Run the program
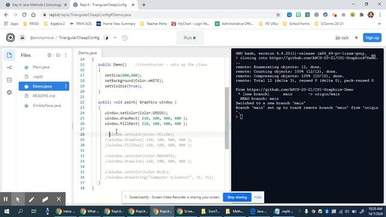 click(x=190, y=38)
